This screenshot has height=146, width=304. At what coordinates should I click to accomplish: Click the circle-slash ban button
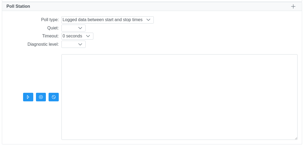tap(54, 97)
